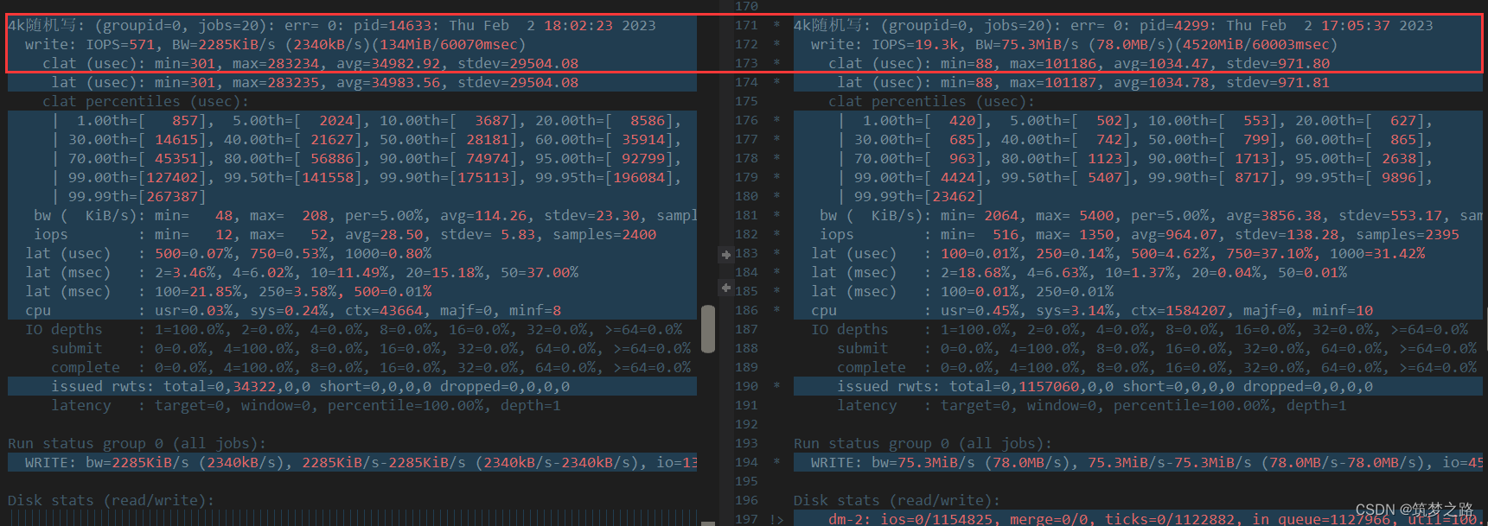Click left pane 'complete' line
This screenshot has width=1488, height=526.
tap(371, 368)
